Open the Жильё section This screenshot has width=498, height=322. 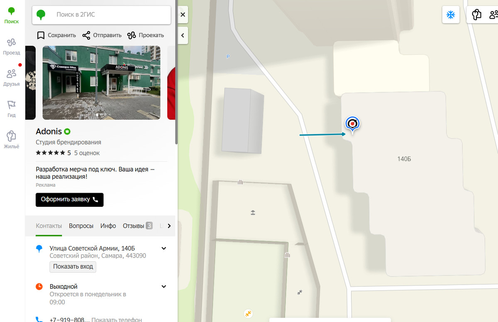(12, 140)
